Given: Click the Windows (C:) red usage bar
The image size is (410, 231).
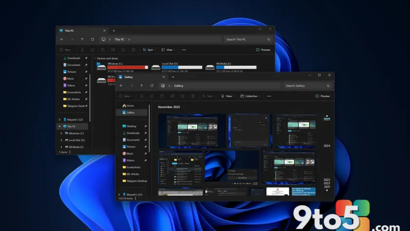Looking at the screenshot, I should (x=127, y=67).
